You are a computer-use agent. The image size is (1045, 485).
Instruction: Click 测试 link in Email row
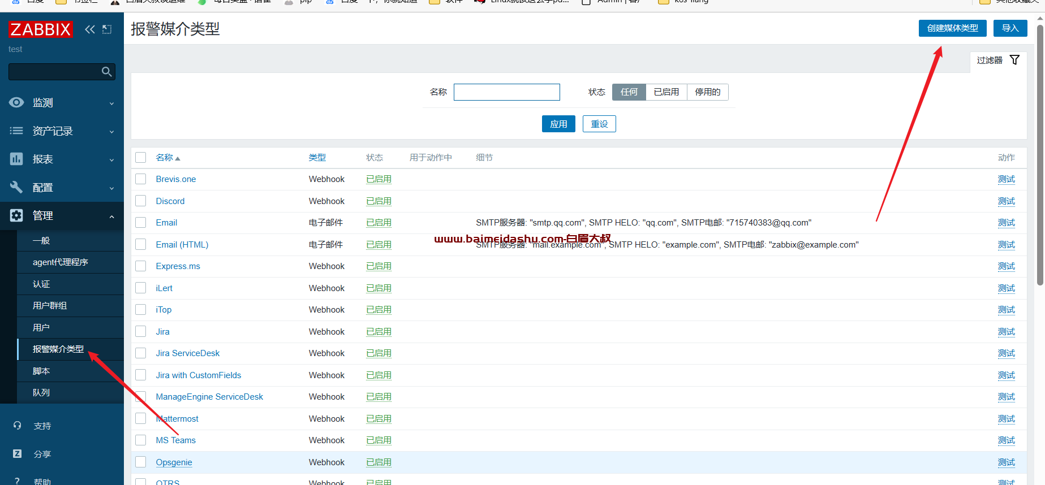[1007, 223]
